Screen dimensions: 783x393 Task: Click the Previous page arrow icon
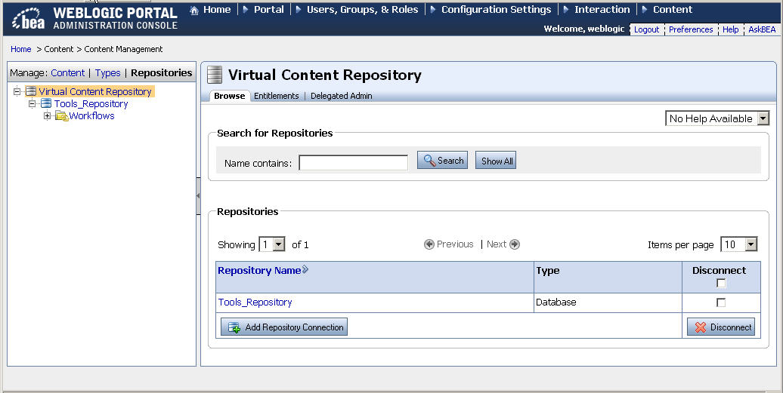coord(429,244)
